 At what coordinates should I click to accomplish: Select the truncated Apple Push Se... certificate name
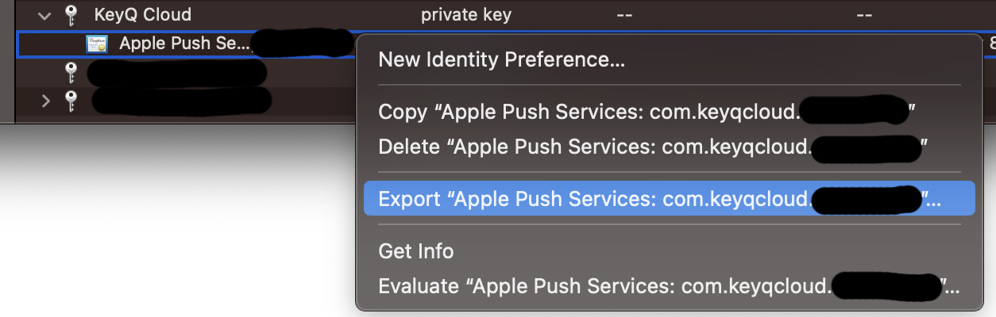(x=184, y=44)
